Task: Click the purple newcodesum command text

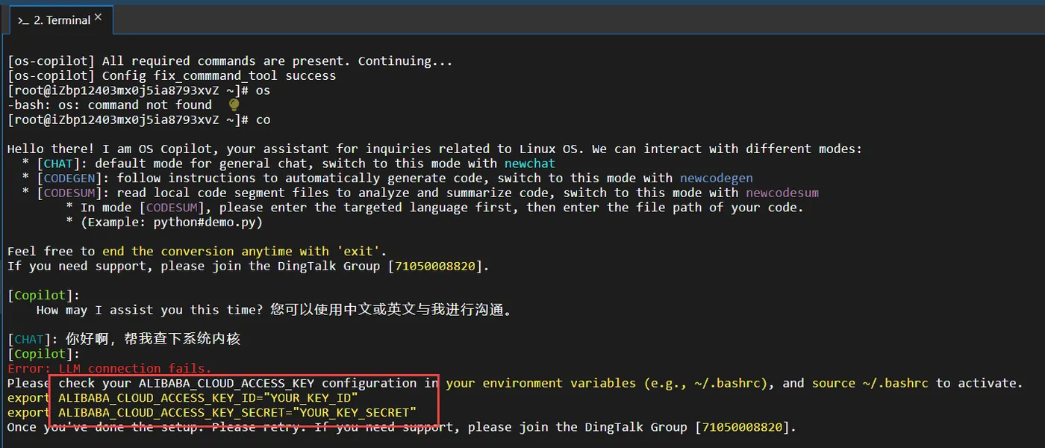Action: [782, 193]
